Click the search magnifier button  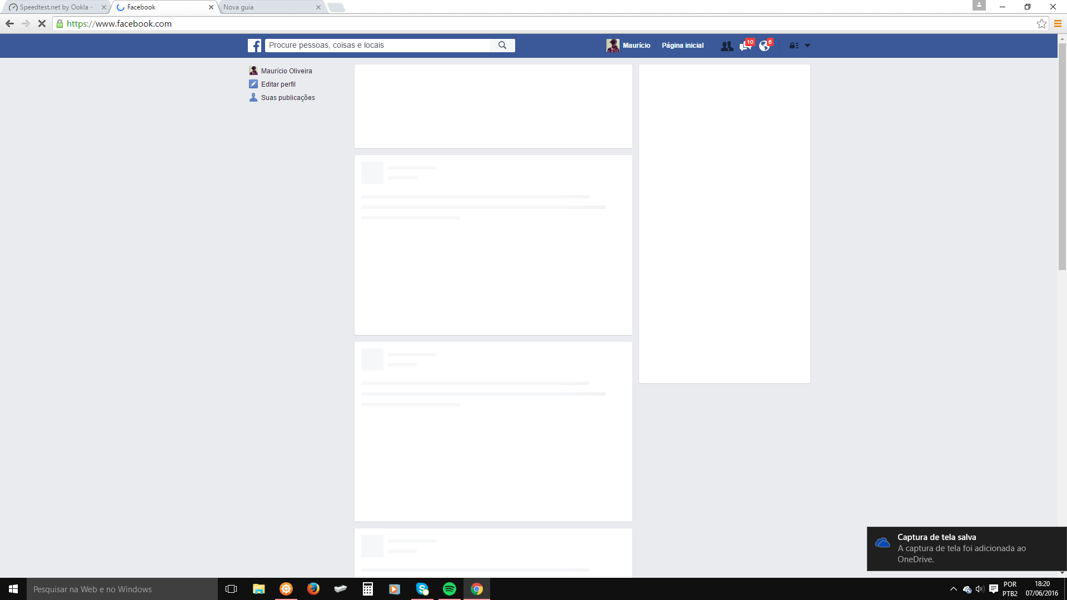pyautogui.click(x=502, y=46)
